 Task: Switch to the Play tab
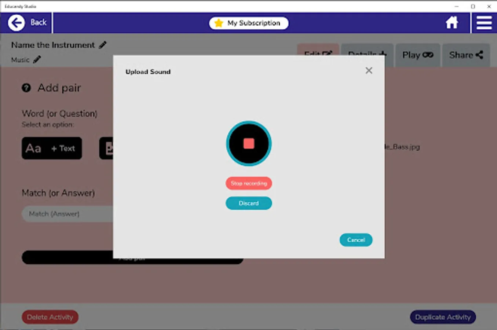point(418,55)
